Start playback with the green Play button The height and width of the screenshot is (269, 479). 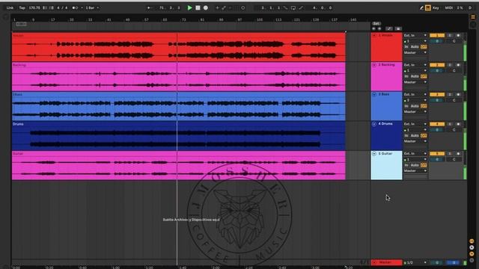[189, 8]
